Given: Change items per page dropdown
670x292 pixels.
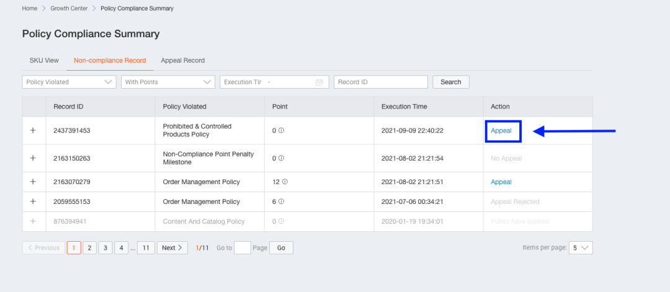Looking at the screenshot, I should pyautogui.click(x=582, y=248).
